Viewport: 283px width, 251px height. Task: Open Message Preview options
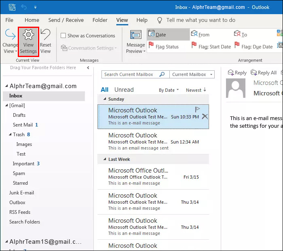pyautogui.click(x=136, y=42)
